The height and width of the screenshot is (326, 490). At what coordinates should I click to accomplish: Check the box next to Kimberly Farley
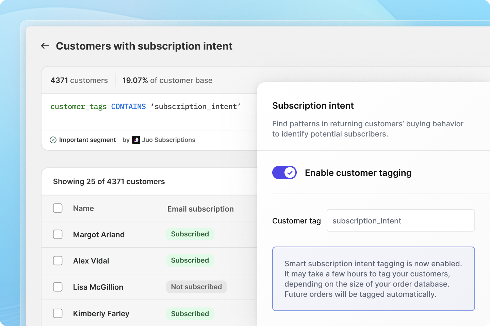(58, 313)
